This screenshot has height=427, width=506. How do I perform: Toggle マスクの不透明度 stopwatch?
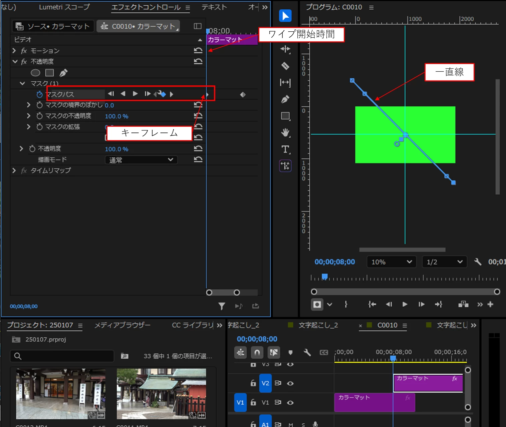click(x=39, y=116)
